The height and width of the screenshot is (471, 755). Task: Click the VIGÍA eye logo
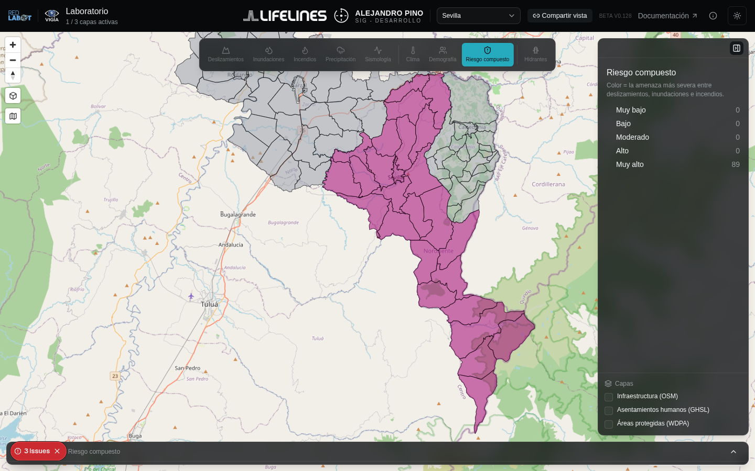(x=52, y=16)
